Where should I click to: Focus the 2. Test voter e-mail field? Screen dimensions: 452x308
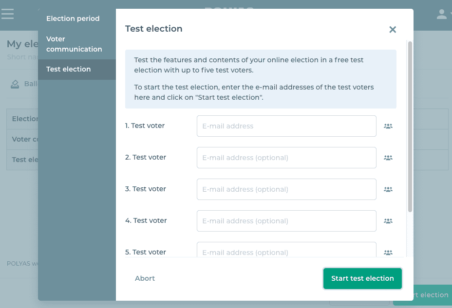point(286,158)
